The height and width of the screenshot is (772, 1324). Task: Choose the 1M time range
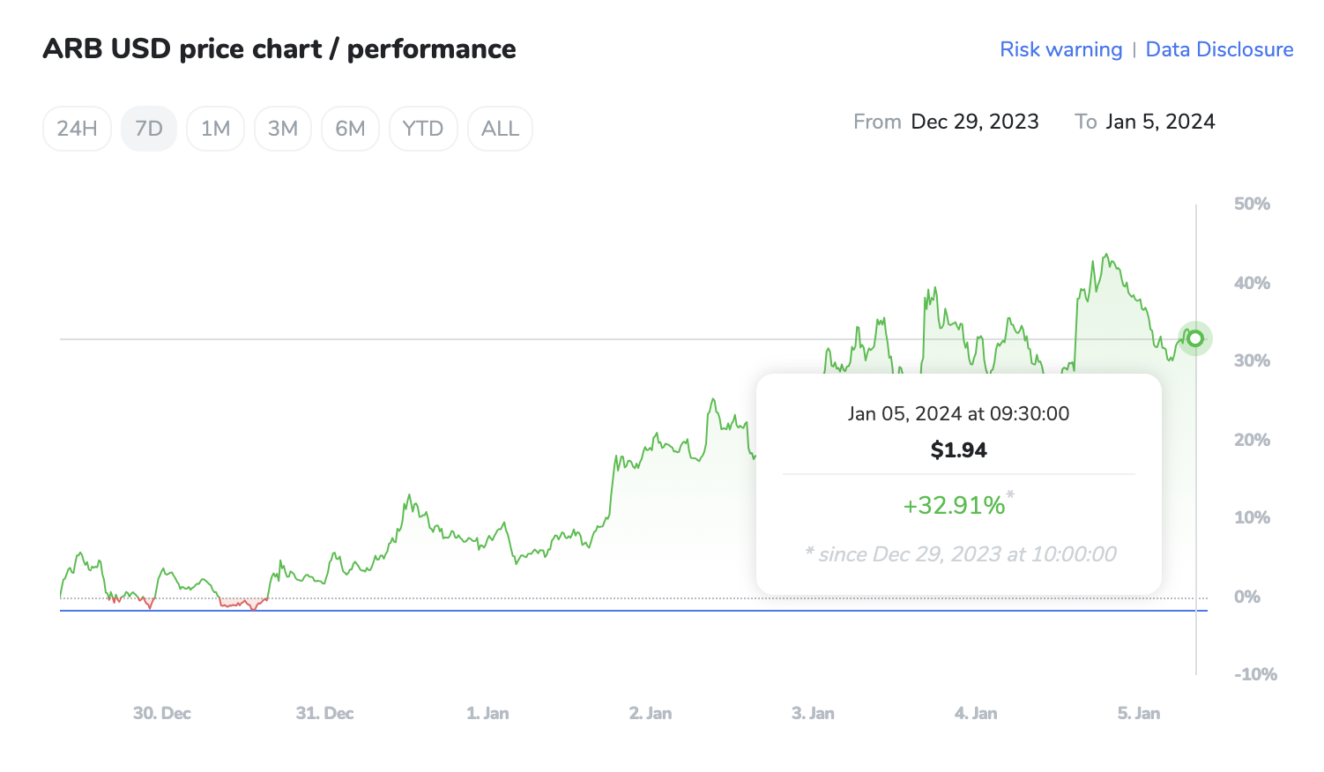pos(215,129)
